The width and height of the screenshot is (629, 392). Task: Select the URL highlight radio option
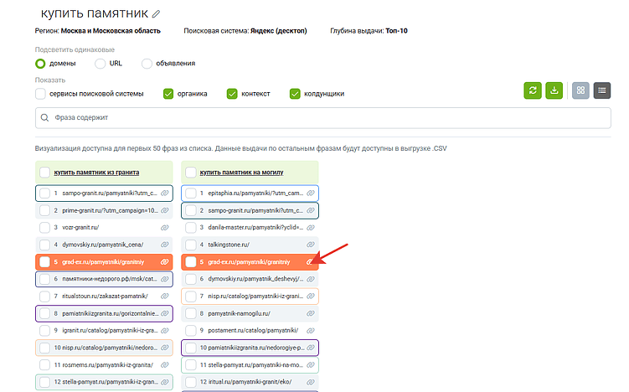(x=101, y=63)
